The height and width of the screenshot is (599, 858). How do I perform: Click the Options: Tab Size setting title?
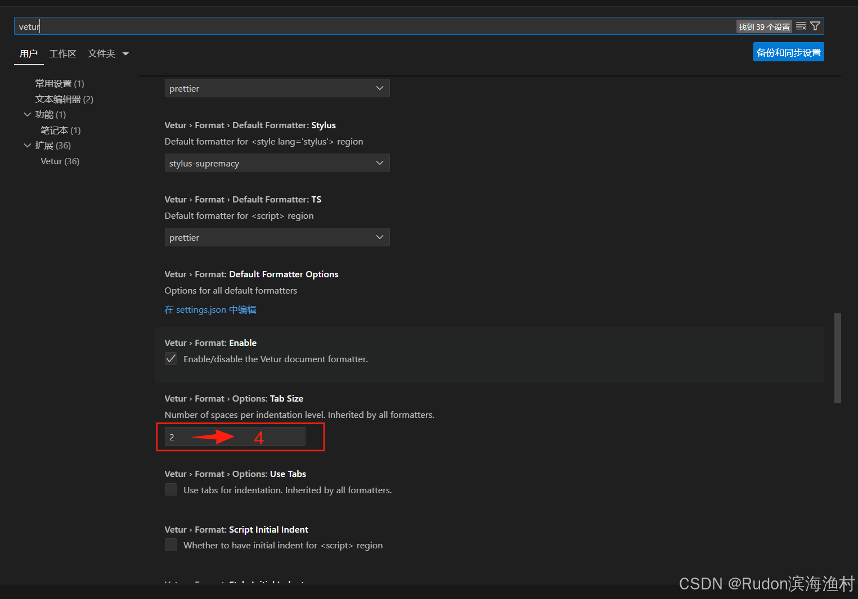tap(234, 398)
